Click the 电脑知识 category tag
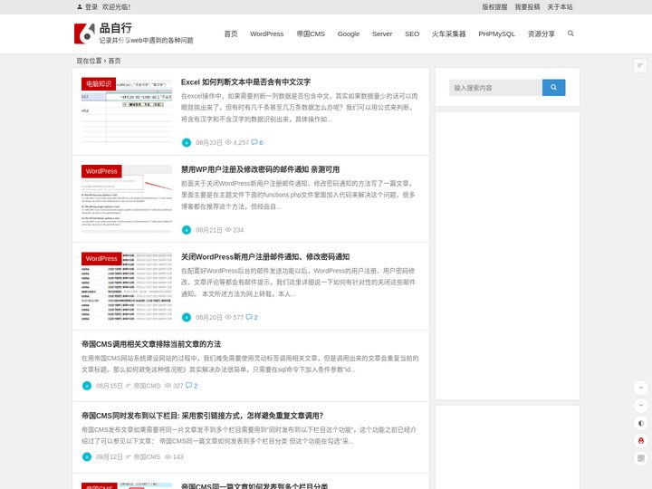 point(99,84)
